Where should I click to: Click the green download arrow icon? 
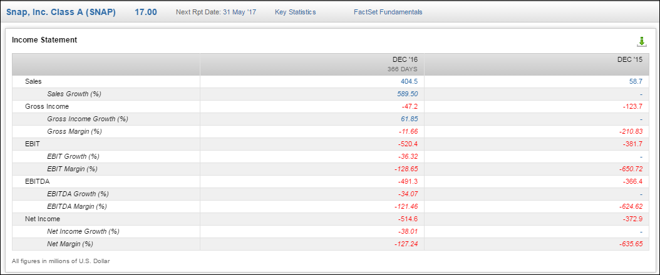tap(641, 42)
